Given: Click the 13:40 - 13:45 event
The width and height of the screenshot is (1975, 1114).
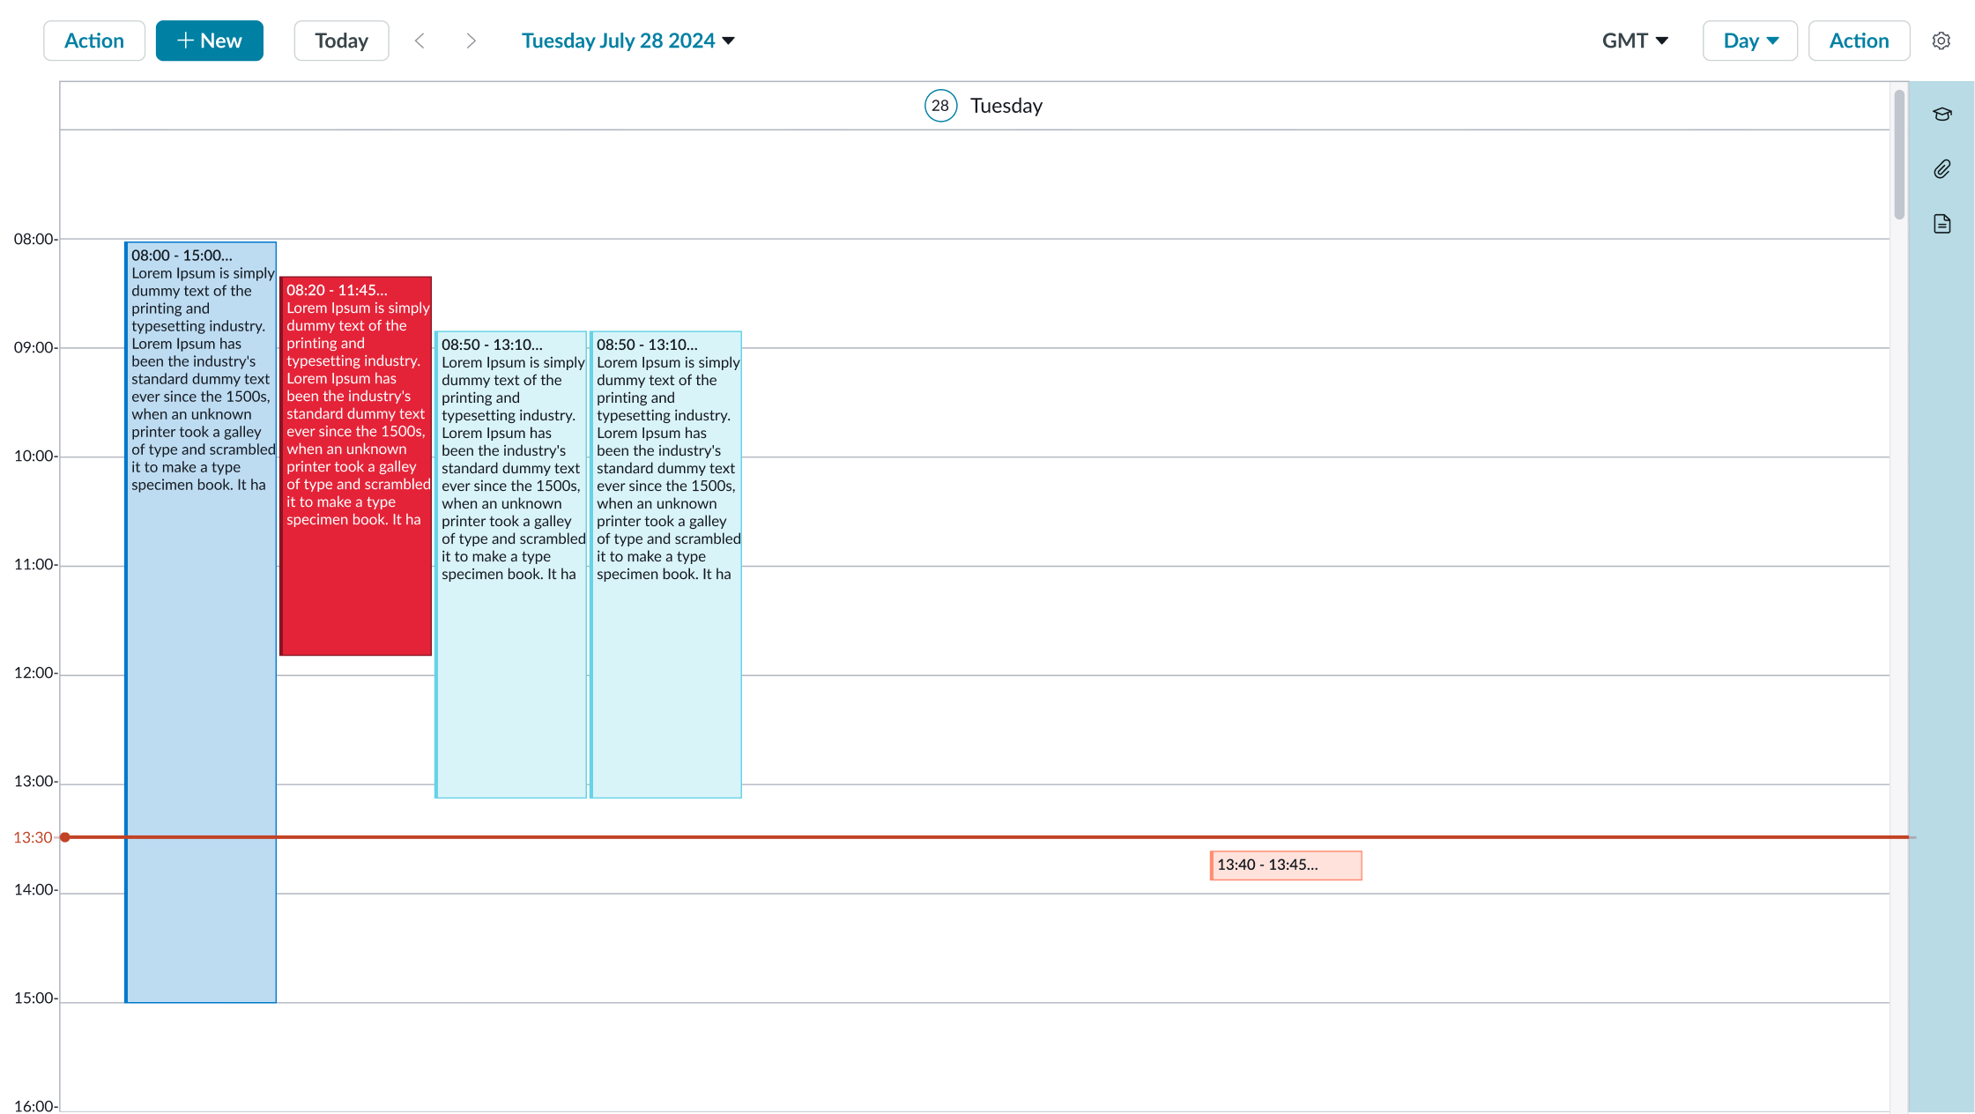Looking at the screenshot, I should pos(1285,865).
